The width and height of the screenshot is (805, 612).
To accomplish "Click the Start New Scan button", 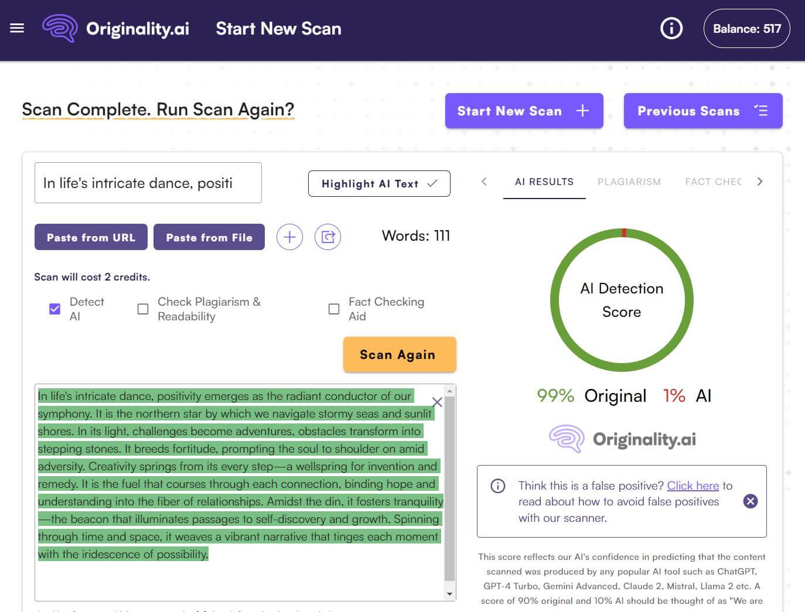I will (x=524, y=111).
